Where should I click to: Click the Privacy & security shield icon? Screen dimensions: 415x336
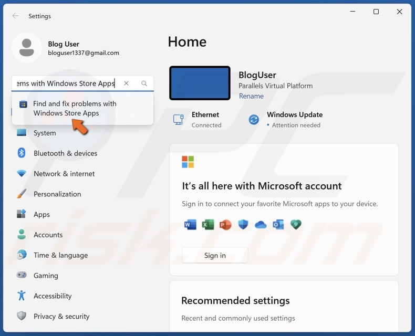pos(22,316)
